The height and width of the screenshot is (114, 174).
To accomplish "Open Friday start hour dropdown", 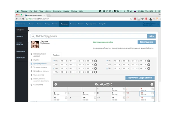I will [x=117, y=61].
